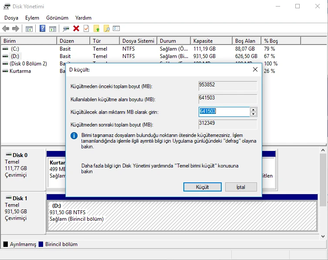Click the Kurtarma volume drive icon

click(5, 71)
